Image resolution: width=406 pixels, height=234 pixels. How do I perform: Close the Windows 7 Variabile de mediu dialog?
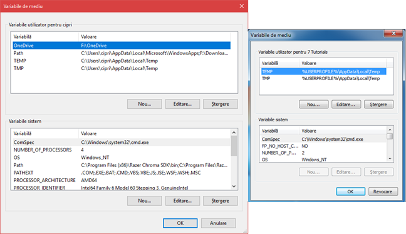pos(393,33)
